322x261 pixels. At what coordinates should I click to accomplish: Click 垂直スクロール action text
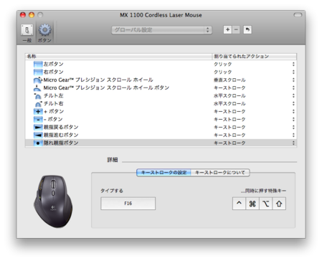[x=229, y=80]
